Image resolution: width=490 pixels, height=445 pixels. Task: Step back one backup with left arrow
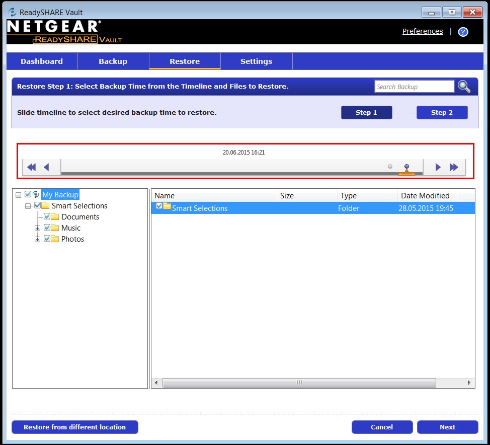coord(47,167)
